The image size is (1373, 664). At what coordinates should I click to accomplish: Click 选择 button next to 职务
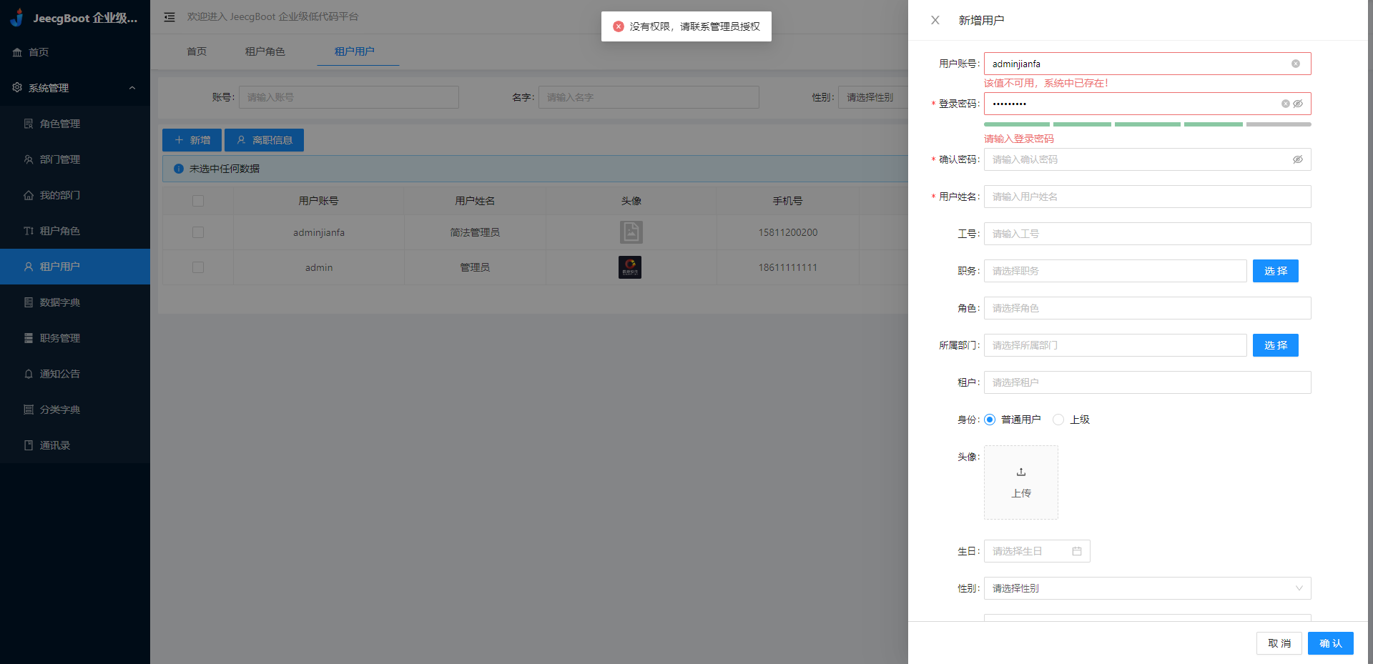(1276, 271)
